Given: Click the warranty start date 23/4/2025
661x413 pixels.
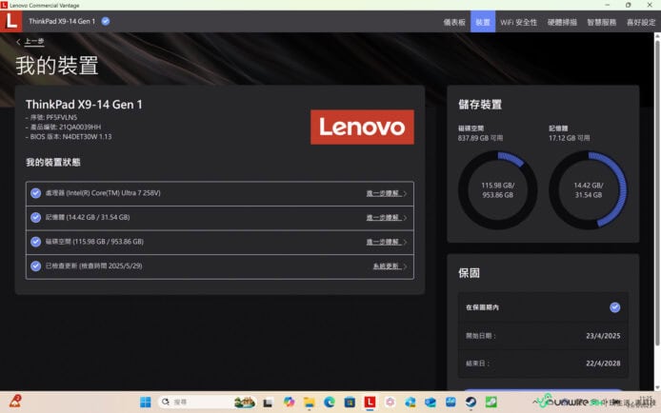Looking at the screenshot, I should 603,336.
